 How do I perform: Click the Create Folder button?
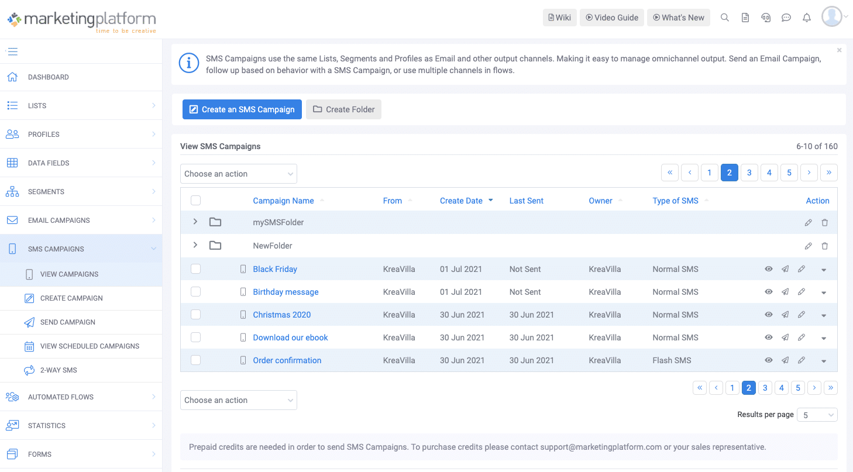coord(343,109)
